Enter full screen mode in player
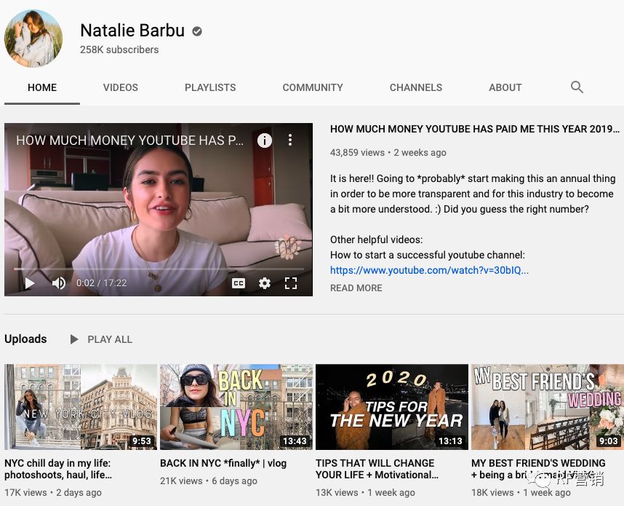 click(x=291, y=283)
